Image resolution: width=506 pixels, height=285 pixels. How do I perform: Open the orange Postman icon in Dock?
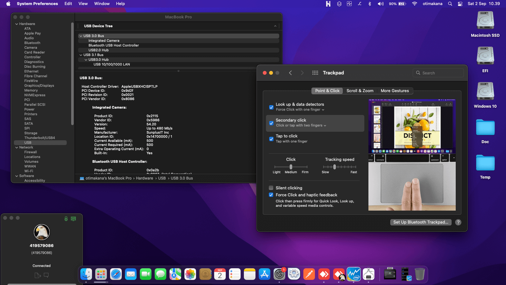coord(309,274)
